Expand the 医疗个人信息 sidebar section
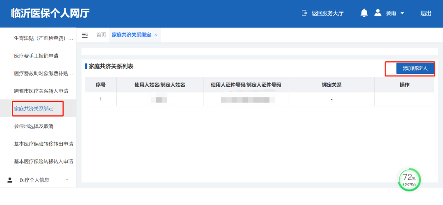 click(67, 180)
